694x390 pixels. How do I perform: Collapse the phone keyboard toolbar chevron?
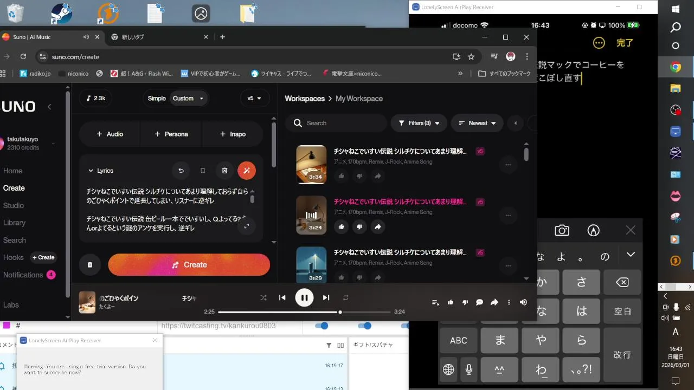[631, 254]
